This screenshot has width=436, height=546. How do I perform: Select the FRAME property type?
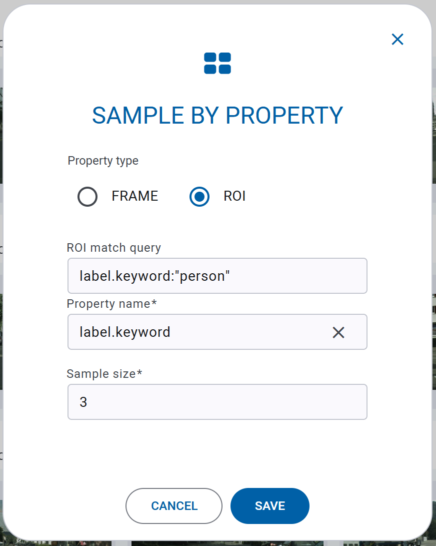point(87,197)
